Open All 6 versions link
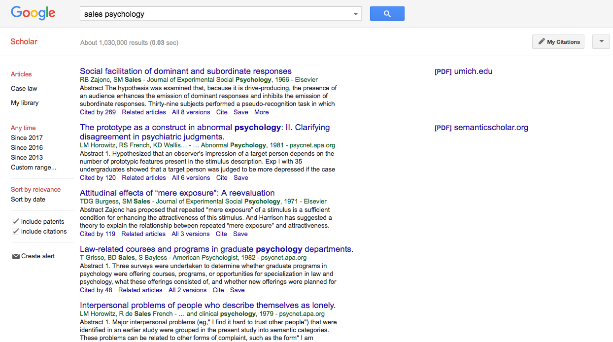Image resolution: width=613 pixels, height=342 pixels. [191, 178]
